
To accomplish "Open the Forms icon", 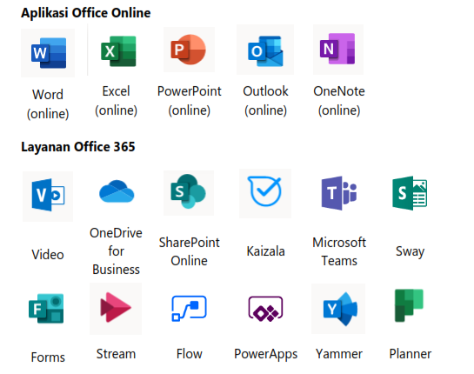I will pyautogui.click(x=46, y=309).
